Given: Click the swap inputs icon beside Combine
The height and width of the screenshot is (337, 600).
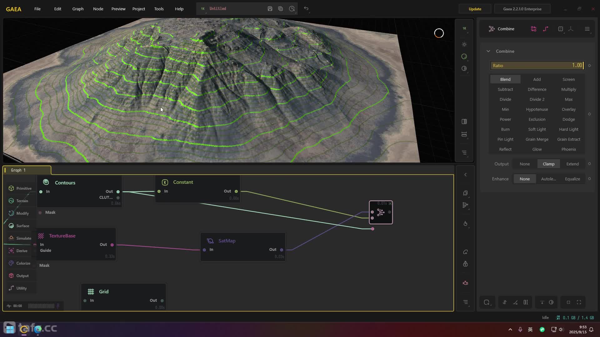Looking at the screenshot, I should 533,29.
